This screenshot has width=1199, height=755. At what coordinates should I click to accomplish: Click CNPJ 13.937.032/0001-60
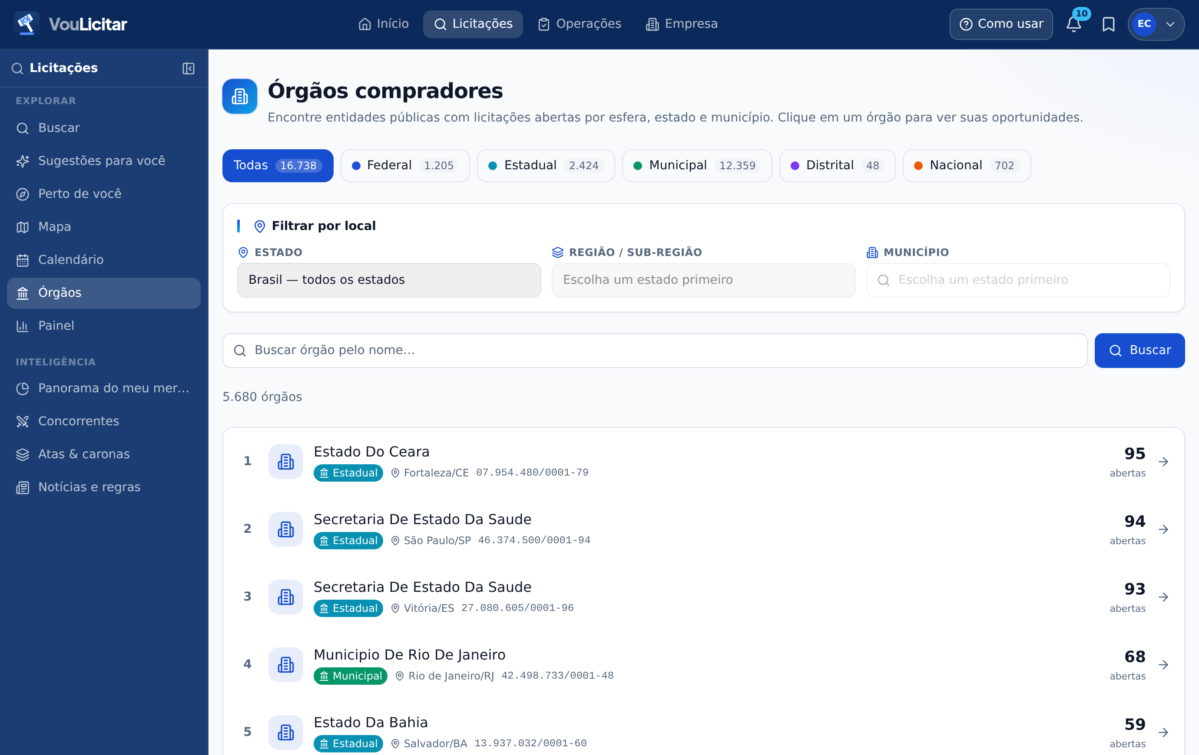530,743
